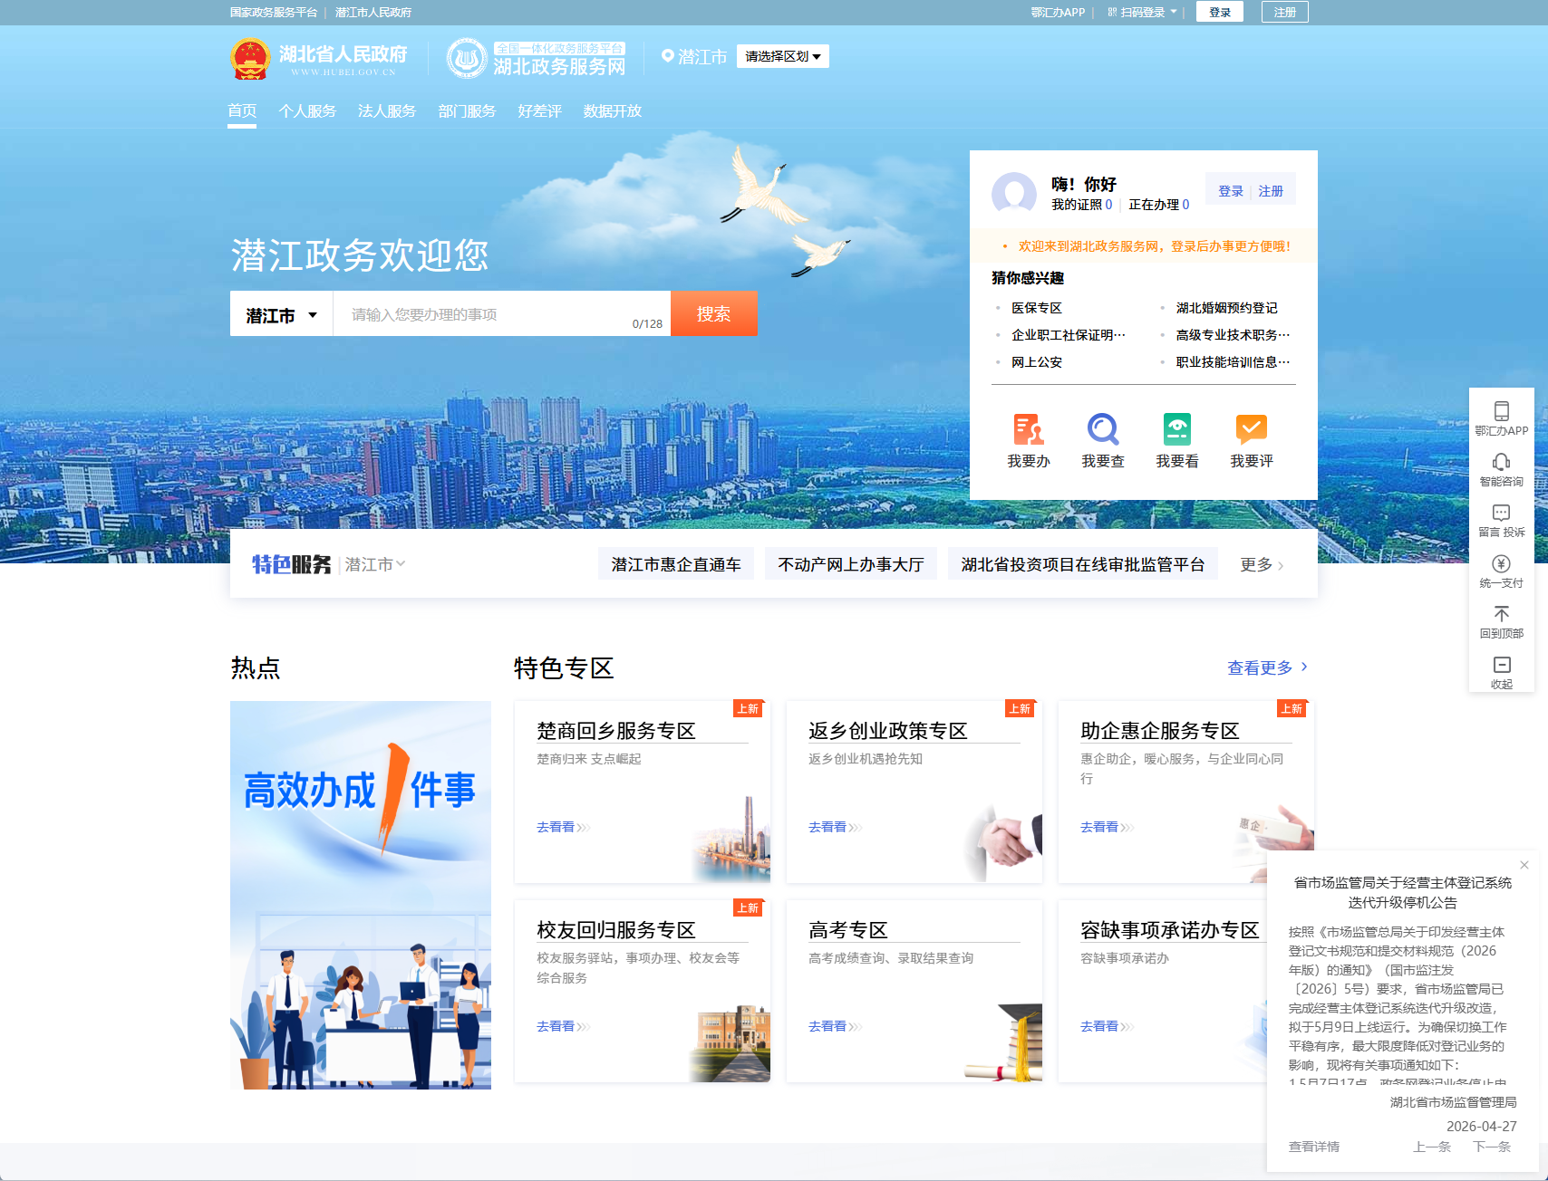Open 不动产网上办事大厅 service
This screenshot has width=1548, height=1181.
click(851, 564)
